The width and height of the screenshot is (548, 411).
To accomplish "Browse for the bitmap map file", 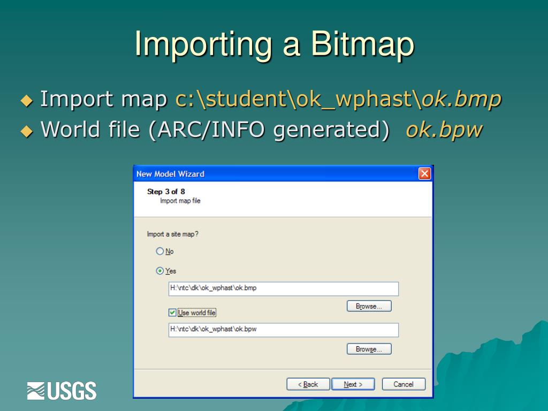I will point(369,306).
